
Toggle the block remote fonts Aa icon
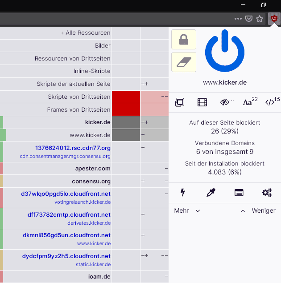click(x=248, y=102)
